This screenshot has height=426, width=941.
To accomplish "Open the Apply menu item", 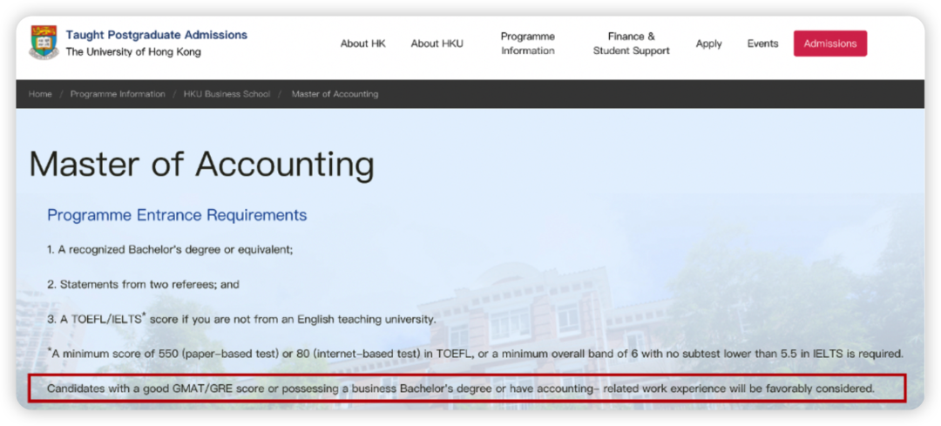I will (x=708, y=44).
